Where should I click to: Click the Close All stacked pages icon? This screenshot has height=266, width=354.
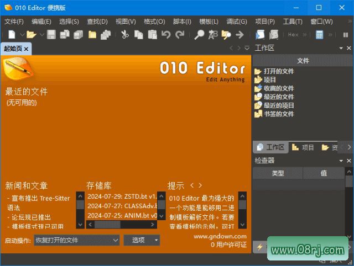pos(106,35)
